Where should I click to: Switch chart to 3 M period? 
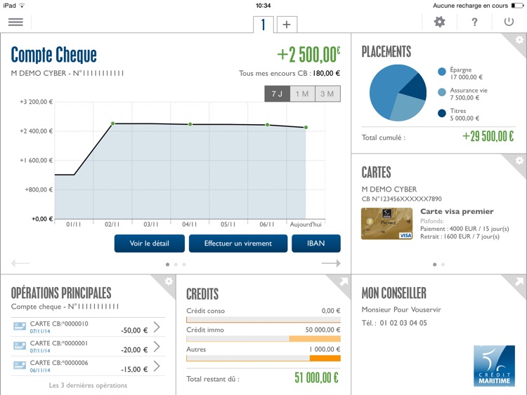pyautogui.click(x=327, y=93)
